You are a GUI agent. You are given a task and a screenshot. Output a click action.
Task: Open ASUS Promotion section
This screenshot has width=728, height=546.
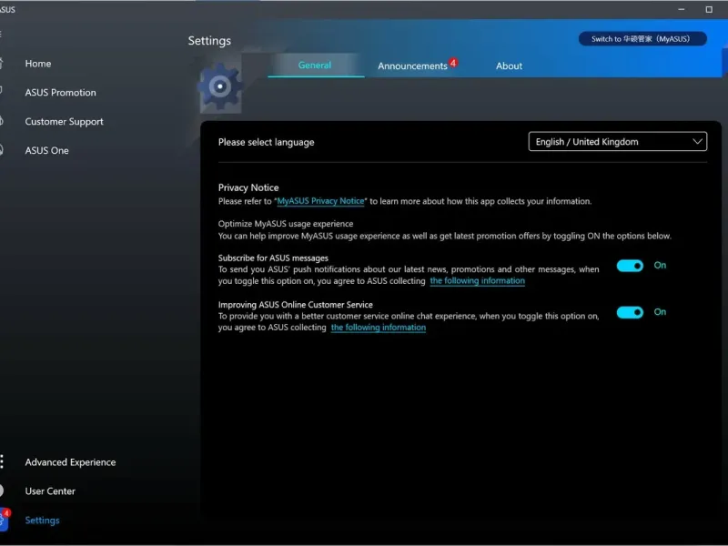coord(60,93)
